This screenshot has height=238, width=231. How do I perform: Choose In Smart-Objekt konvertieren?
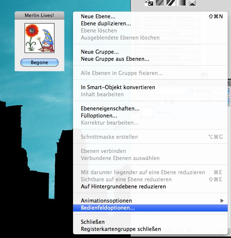coord(150,87)
